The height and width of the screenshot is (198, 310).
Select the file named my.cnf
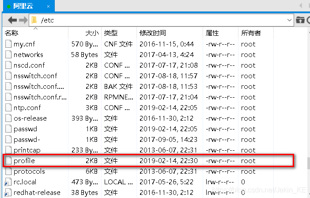point(24,44)
